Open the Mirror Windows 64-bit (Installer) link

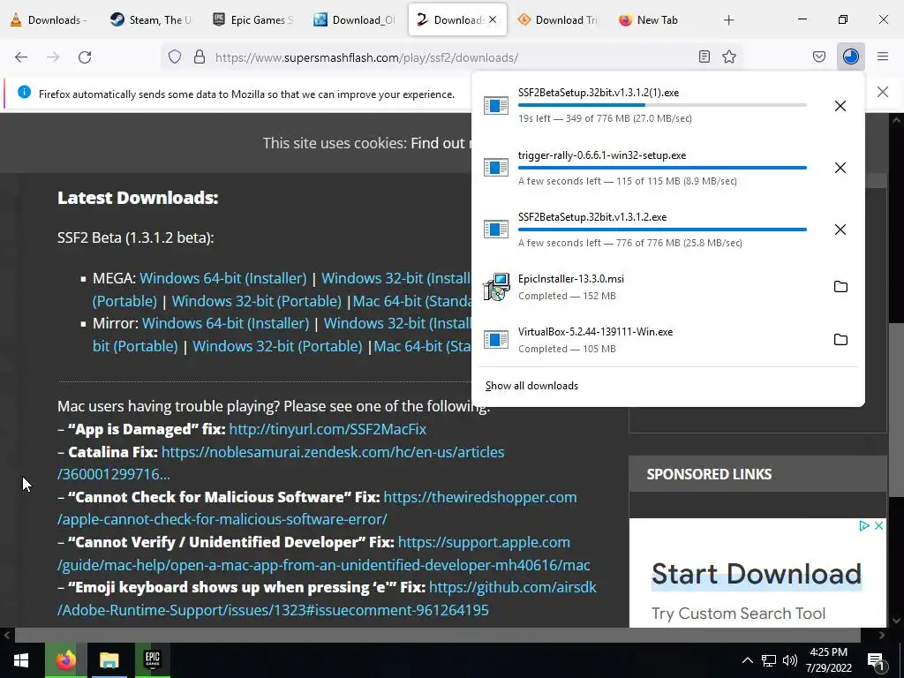click(x=225, y=323)
